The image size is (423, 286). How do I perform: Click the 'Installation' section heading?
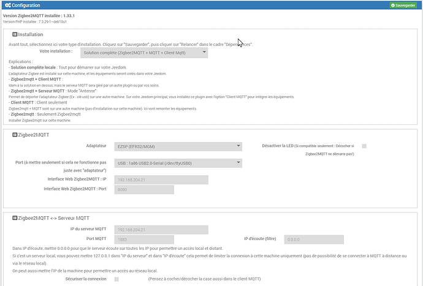click(x=31, y=34)
